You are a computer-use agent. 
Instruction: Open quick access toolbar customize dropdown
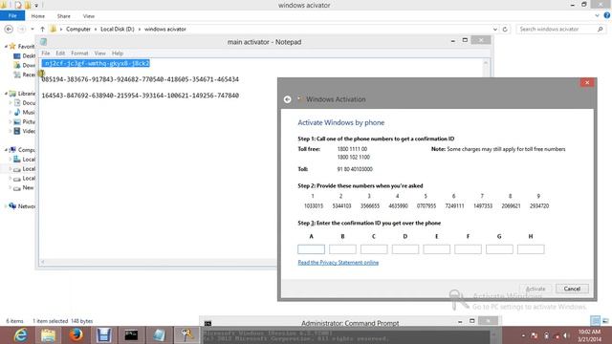[36, 6]
